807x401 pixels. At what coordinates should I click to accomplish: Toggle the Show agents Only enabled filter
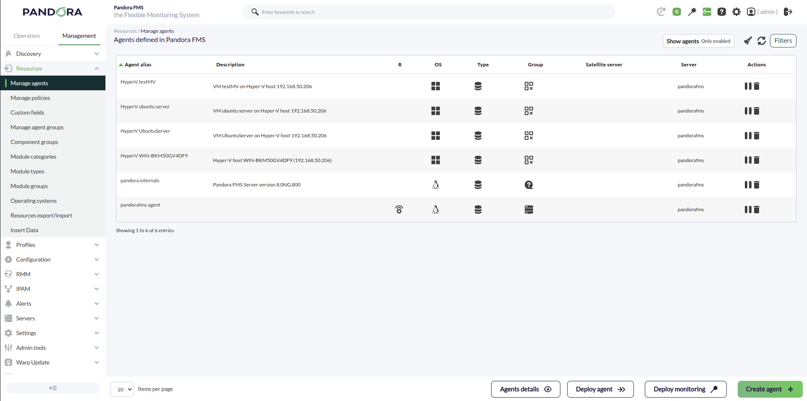pyautogui.click(x=698, y=41)
